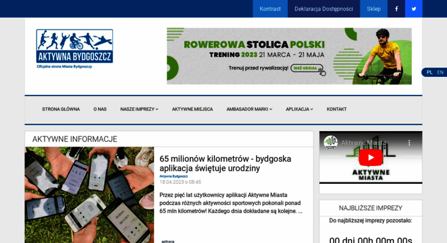The width and height of the screenshot is (447, 243).
Task: Open the smartphones article thumbnail
Action: [89, 195]
